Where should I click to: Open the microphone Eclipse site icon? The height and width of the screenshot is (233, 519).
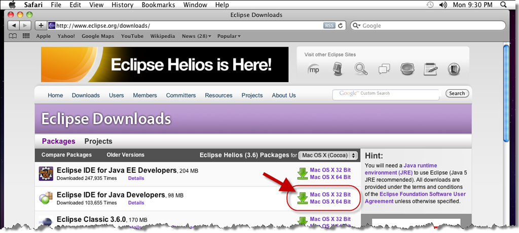338,69
